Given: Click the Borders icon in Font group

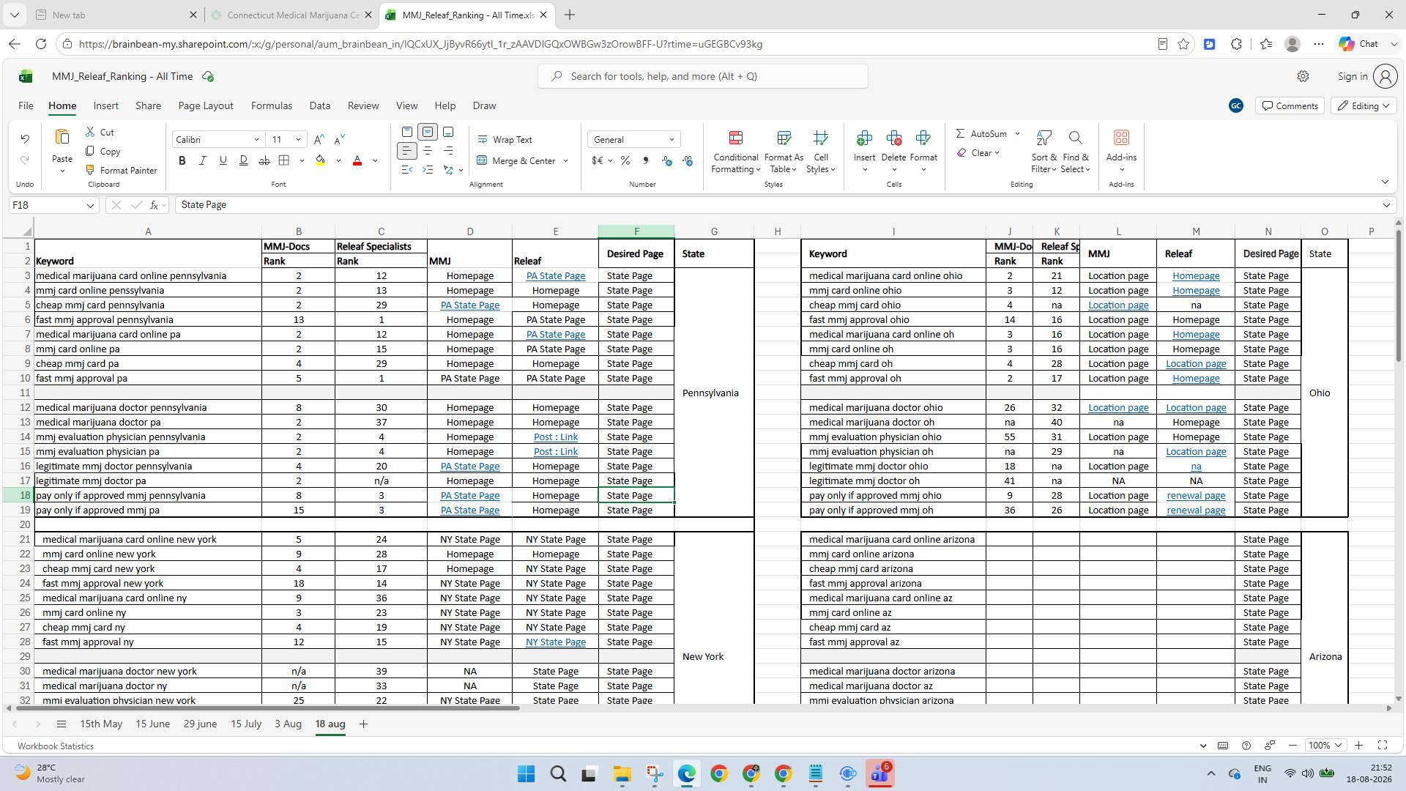Looking at the screenshot, I should (284, 160).
